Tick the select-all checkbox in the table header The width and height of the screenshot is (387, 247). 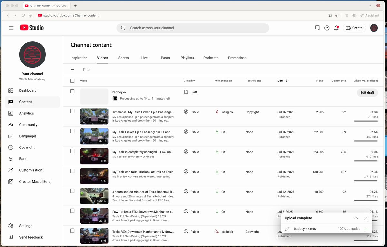coord(72,81)
